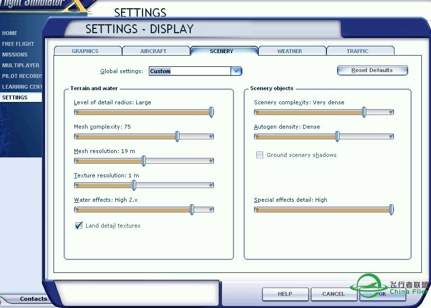Click the Level of detail radius slider handle
The image size is (431, 308).
pos(212,112)
